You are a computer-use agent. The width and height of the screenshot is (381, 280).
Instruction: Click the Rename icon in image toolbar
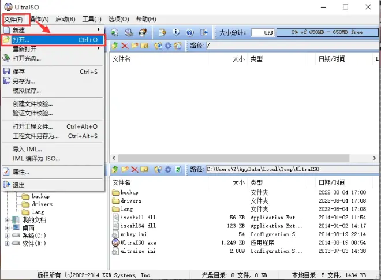coord(144,46)
